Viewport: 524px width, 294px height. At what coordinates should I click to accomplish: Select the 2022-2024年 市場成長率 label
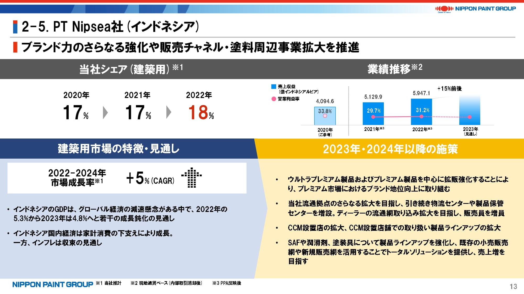77,178
